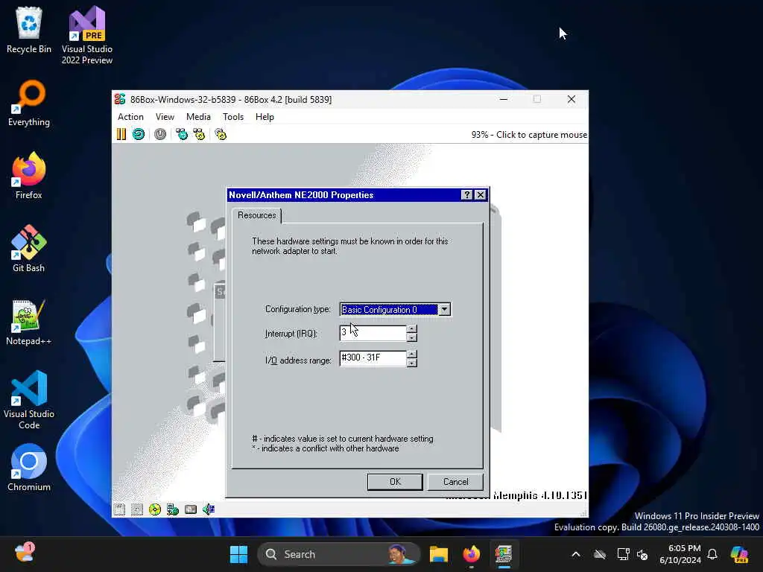Screen dimensions: 763x572
Task: Select the Chromium desktop shortcut
Action: click(x=29, y=468)
